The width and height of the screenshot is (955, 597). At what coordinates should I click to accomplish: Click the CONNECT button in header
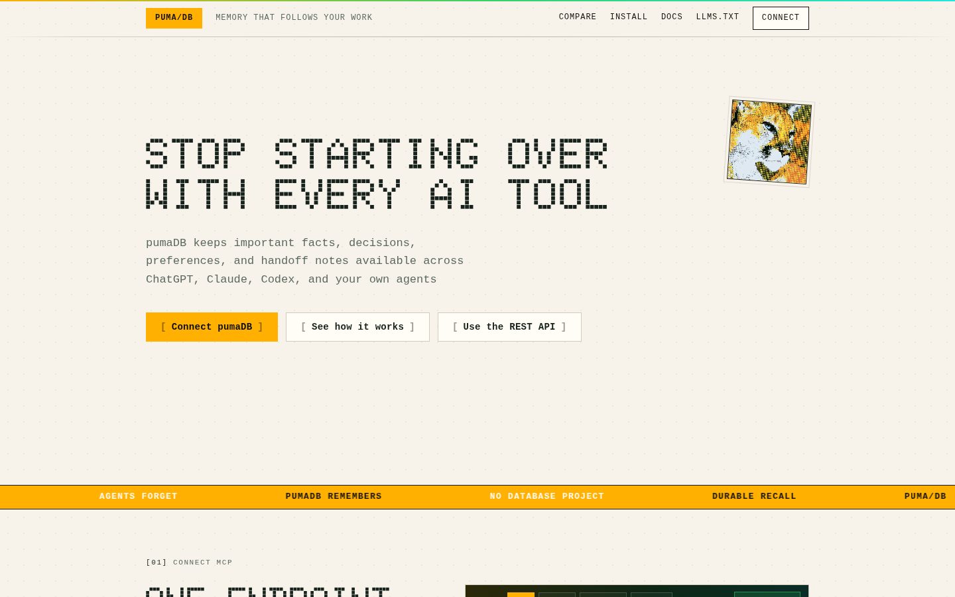[781, 18]
